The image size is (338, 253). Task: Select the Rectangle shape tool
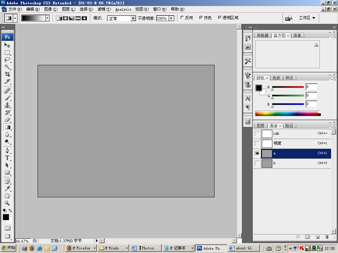pyautogui.click(x=7, y=172)
